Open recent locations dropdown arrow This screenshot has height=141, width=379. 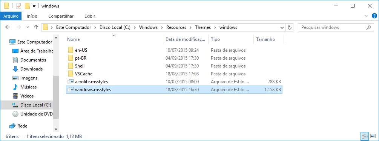click(x=28, y=27)
